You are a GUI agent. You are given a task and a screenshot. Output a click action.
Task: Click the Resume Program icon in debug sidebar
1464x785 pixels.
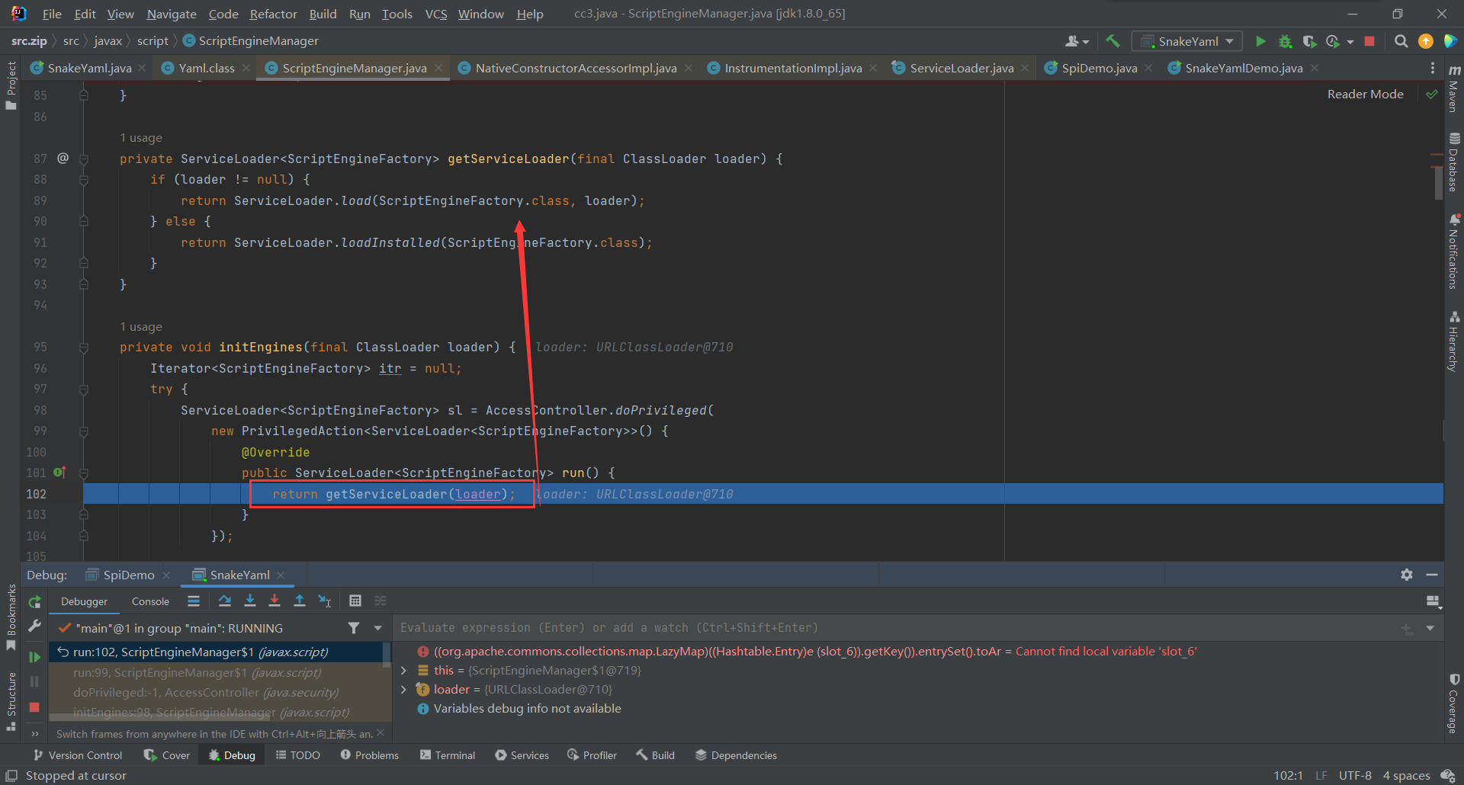point(34,657)
